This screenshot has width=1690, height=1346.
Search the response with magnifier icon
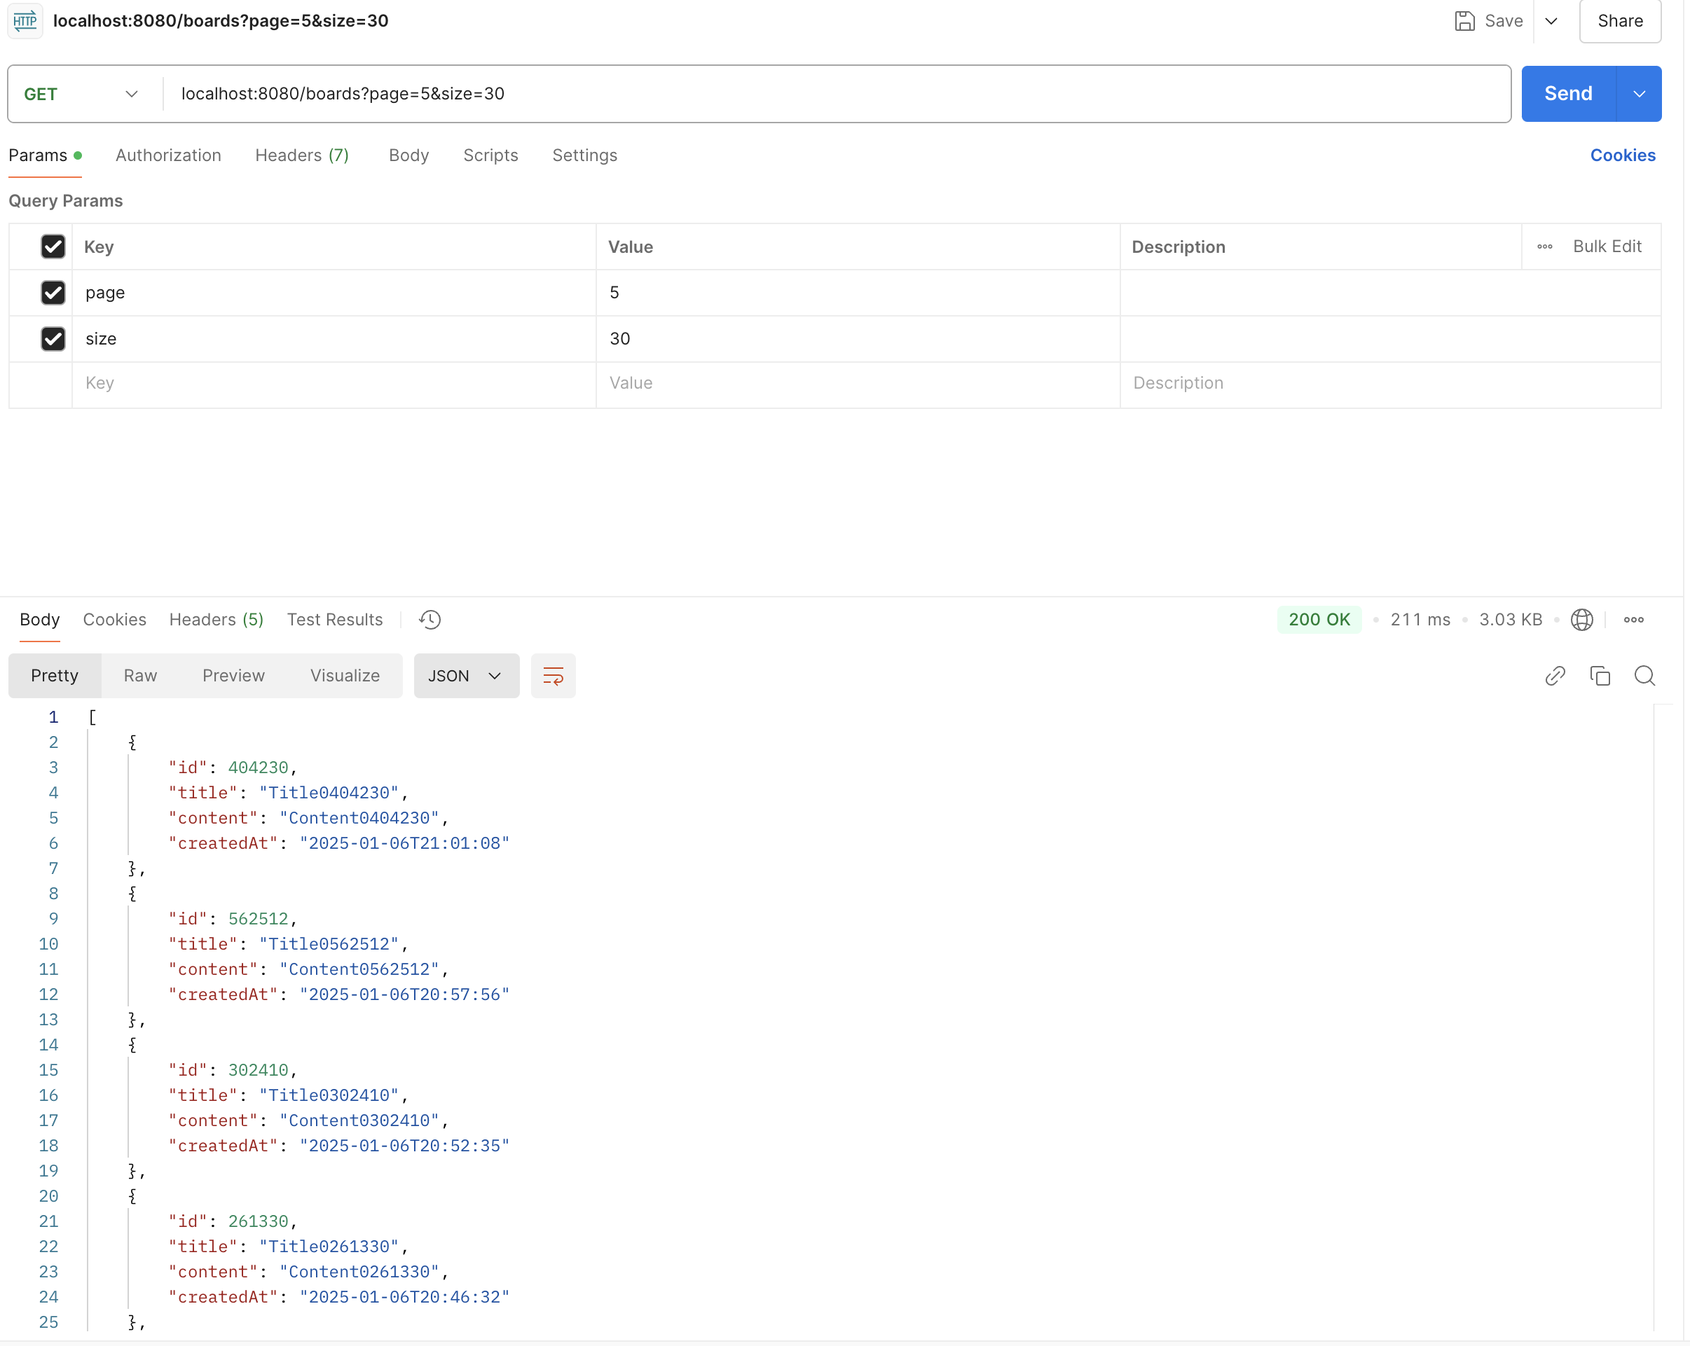click(x=1644, y=675)
